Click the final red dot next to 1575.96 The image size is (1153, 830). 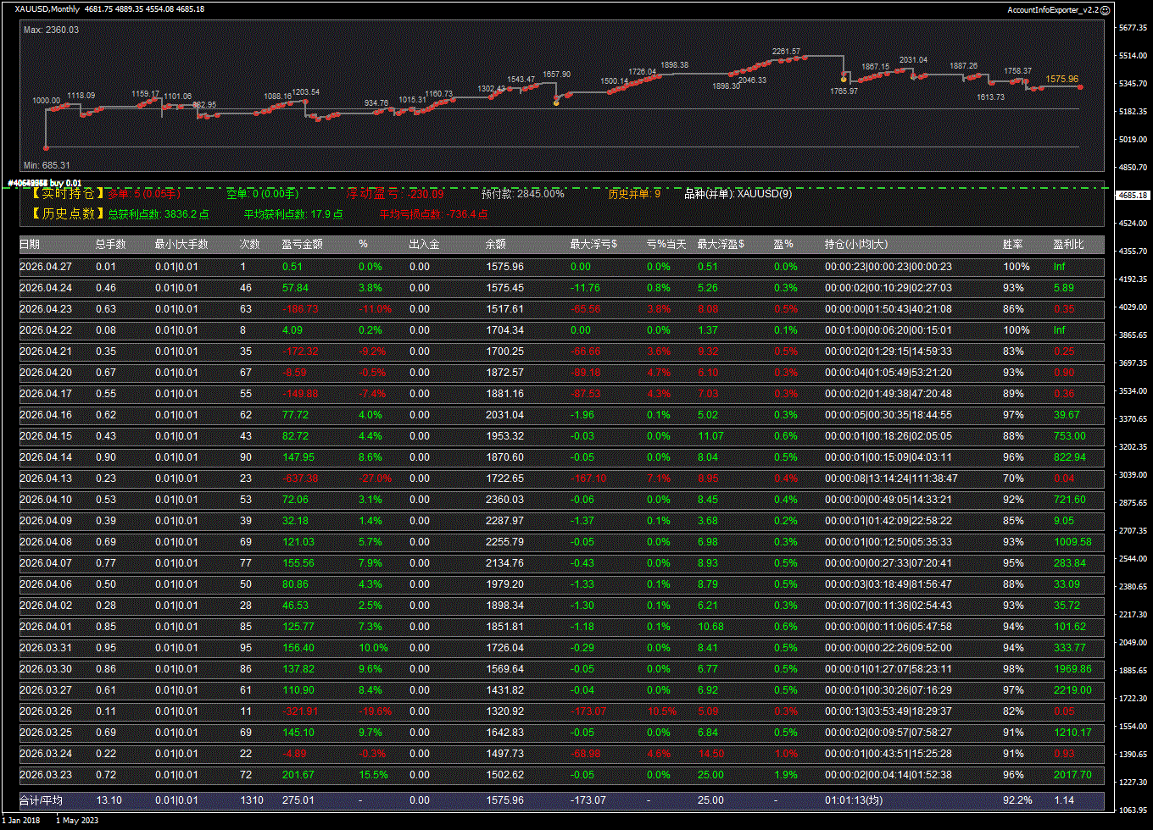[x=1080, y=86]
